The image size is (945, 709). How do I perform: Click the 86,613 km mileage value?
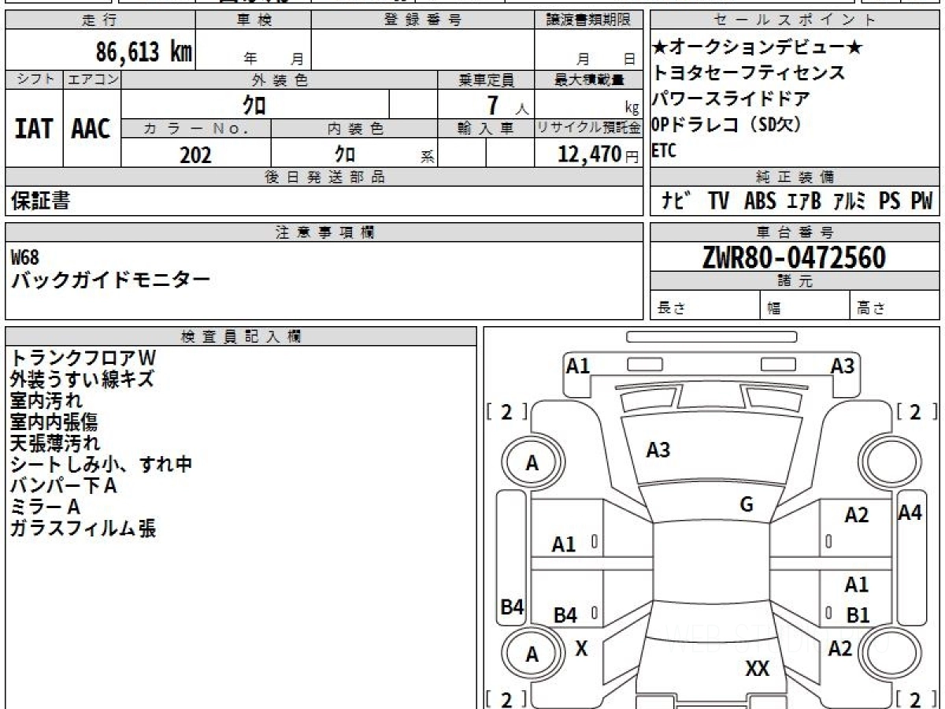pyautogui.click(x=144, y=53)
